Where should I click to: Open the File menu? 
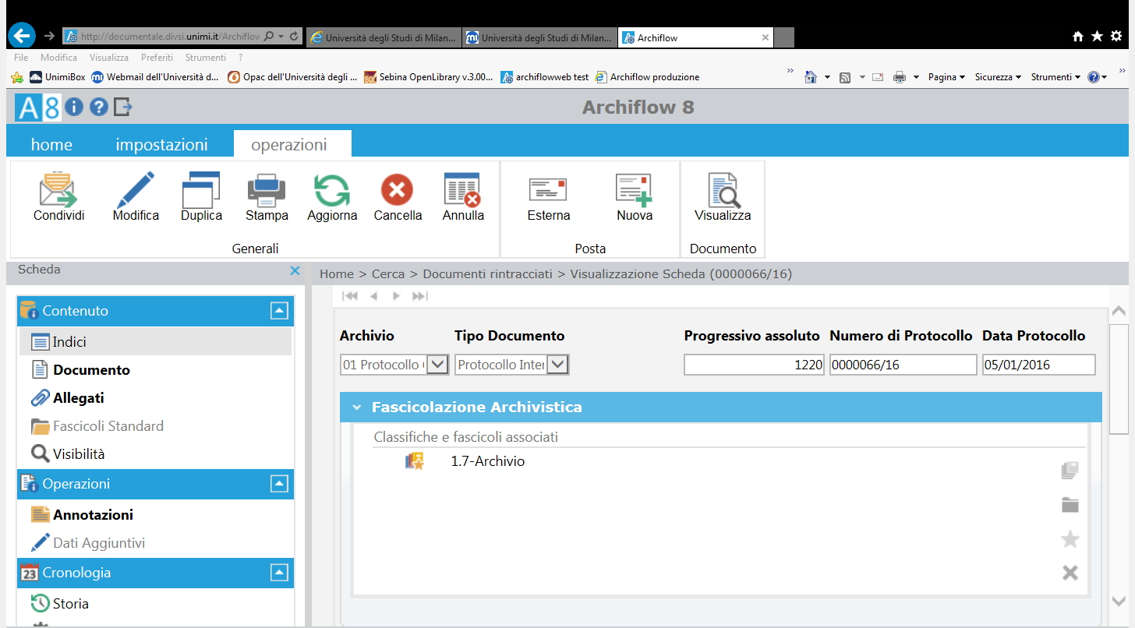tap(21, 58)
